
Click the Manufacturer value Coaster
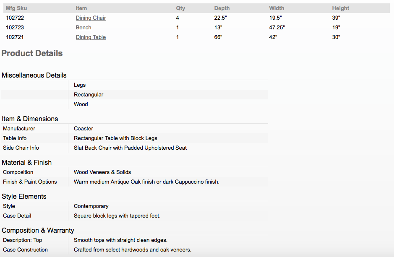[83, 128]
